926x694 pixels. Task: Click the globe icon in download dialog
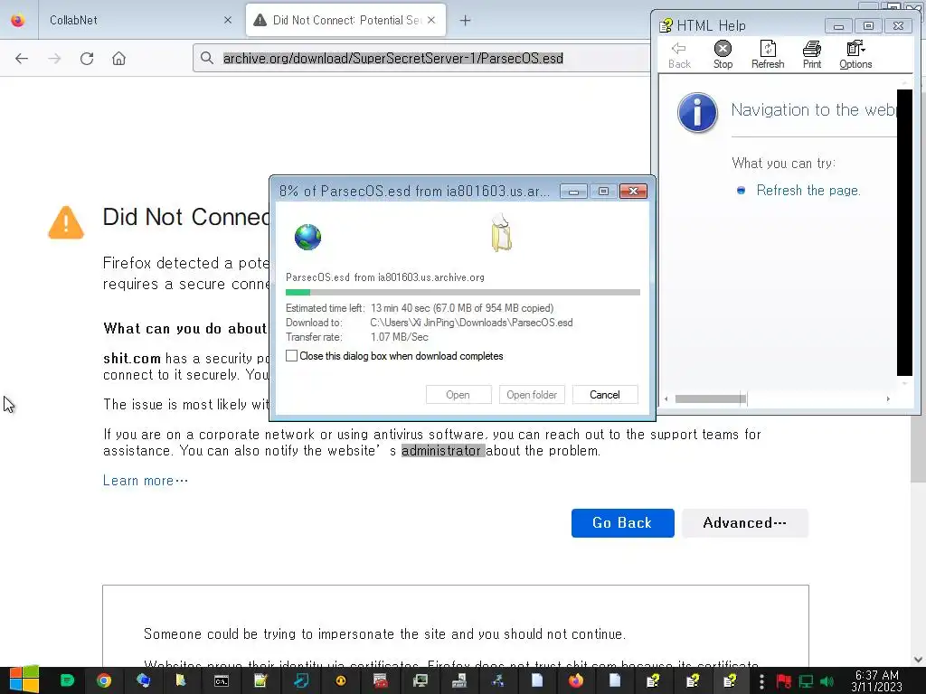[x=307, y=238]
